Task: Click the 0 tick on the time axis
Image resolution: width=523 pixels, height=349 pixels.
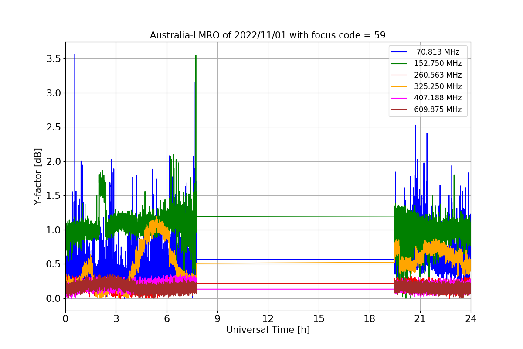Action: (x=65, y=318)
